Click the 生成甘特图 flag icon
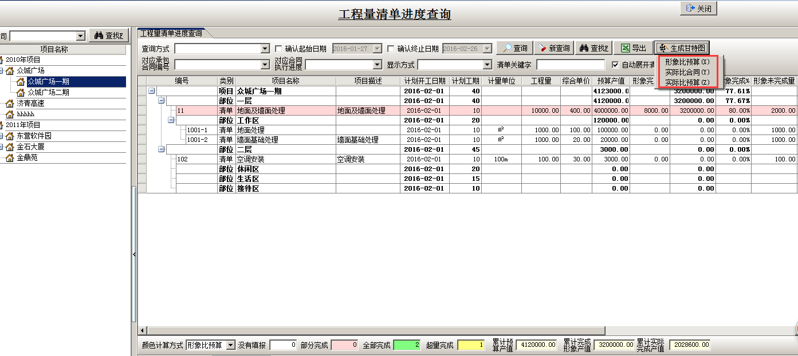The width and height of the screenshot is (798, 356). 662,46
